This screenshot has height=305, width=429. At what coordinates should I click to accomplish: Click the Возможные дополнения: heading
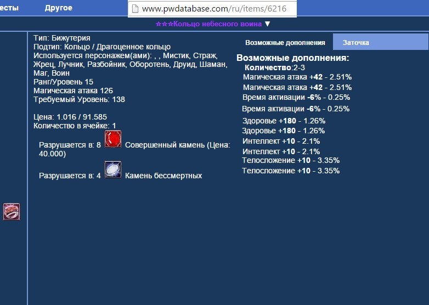click(293, 58)
